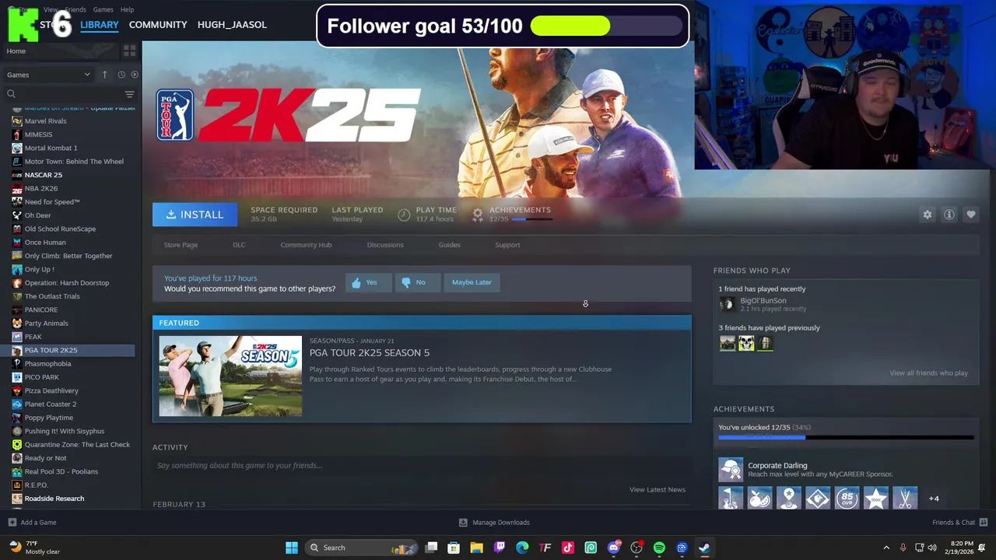
Task: Open File Explorer in the taskbar
Action: click(x=477, y=548)
